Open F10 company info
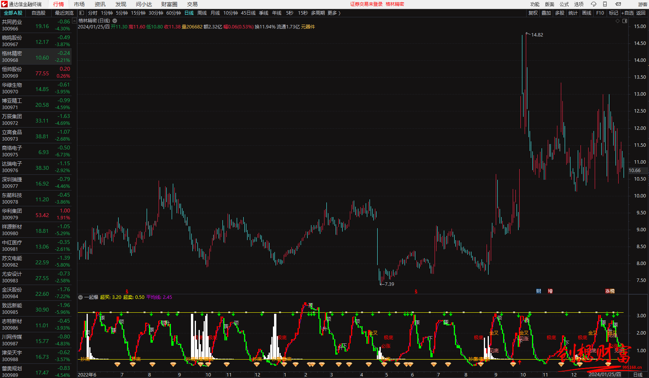Viewport: 649px width, 378px height. click(600, 13)
